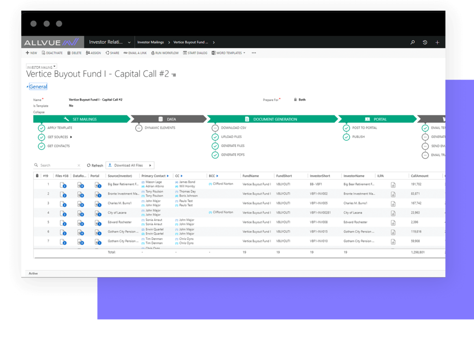Open ILPA document icon for Edward Rochester row

pos(393,223)
